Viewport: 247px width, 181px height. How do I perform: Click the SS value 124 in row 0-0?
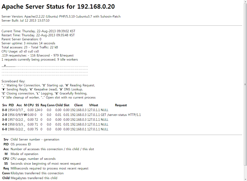click(x=37, y=110)
